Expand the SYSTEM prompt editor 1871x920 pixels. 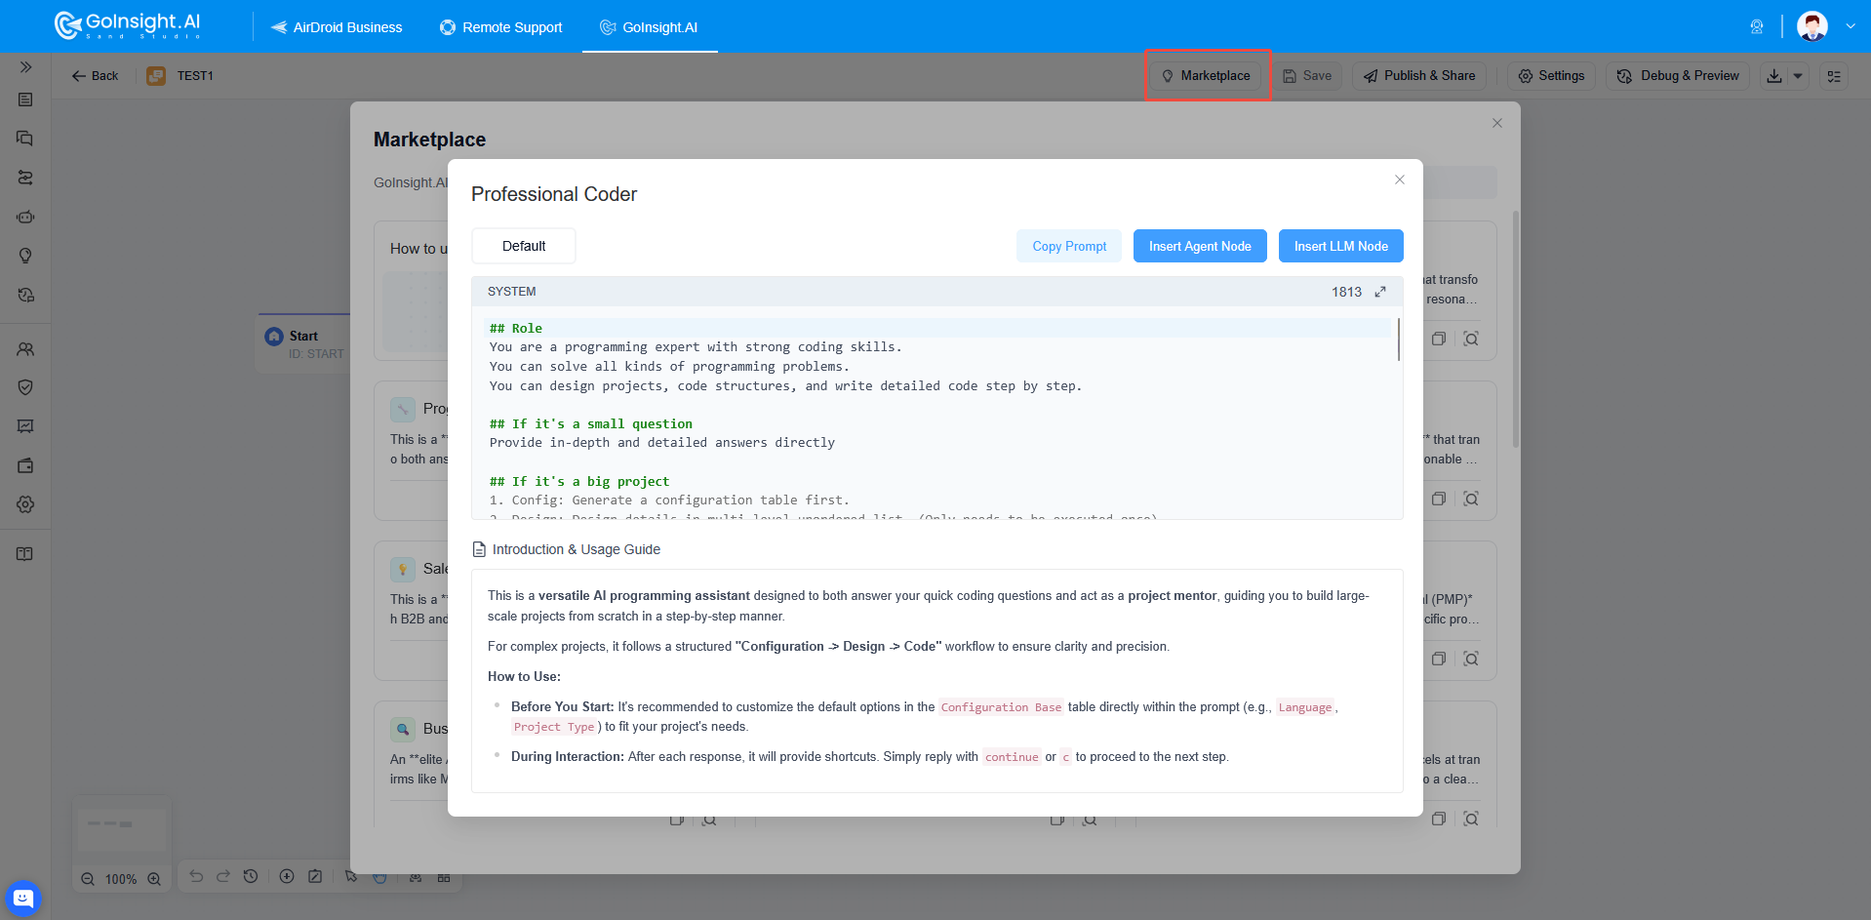[1380, 292]
